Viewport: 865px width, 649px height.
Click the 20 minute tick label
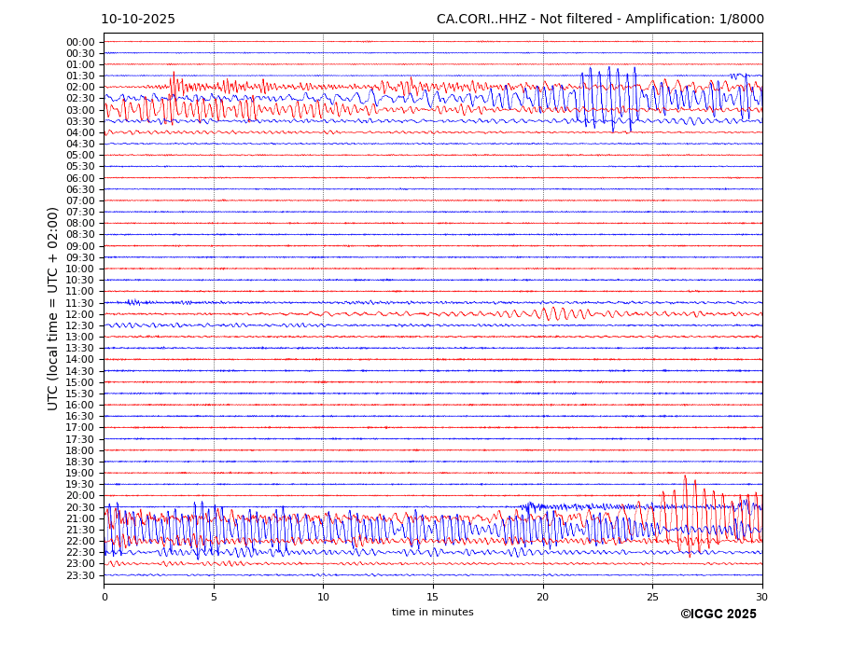point(542,597)
